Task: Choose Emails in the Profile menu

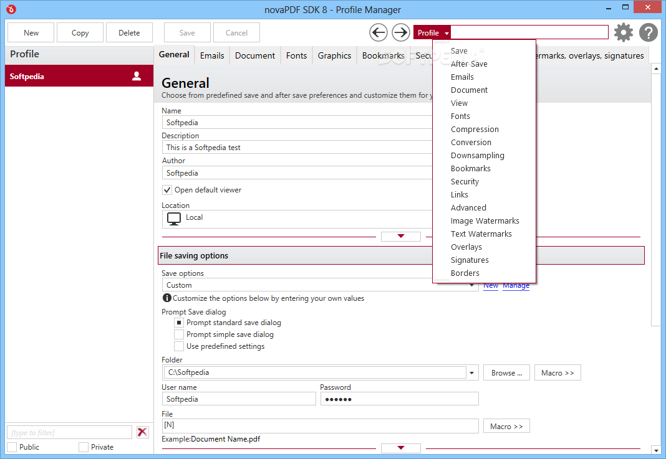Action: pyautogui.click(x=462, y=77)
